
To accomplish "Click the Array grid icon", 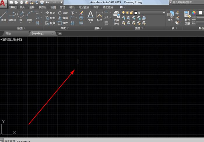I will click(x=73, y=23).
